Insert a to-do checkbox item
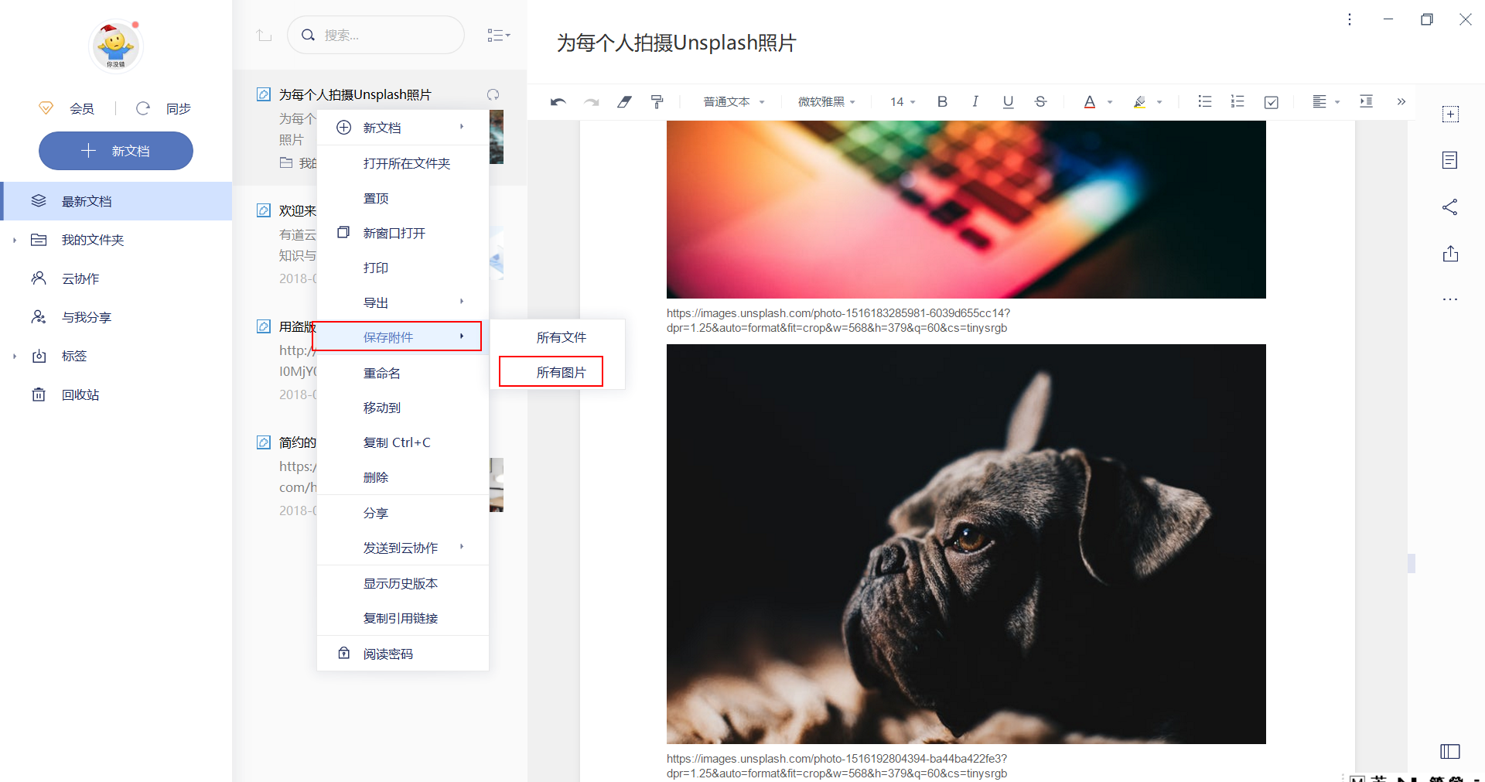 coord(1271,101)
